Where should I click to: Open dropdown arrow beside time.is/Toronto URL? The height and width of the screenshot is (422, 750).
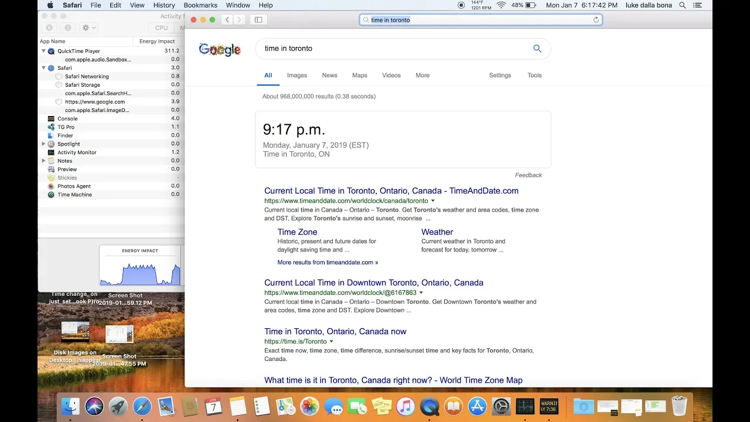pyautogui.click(x=332, y=342)
